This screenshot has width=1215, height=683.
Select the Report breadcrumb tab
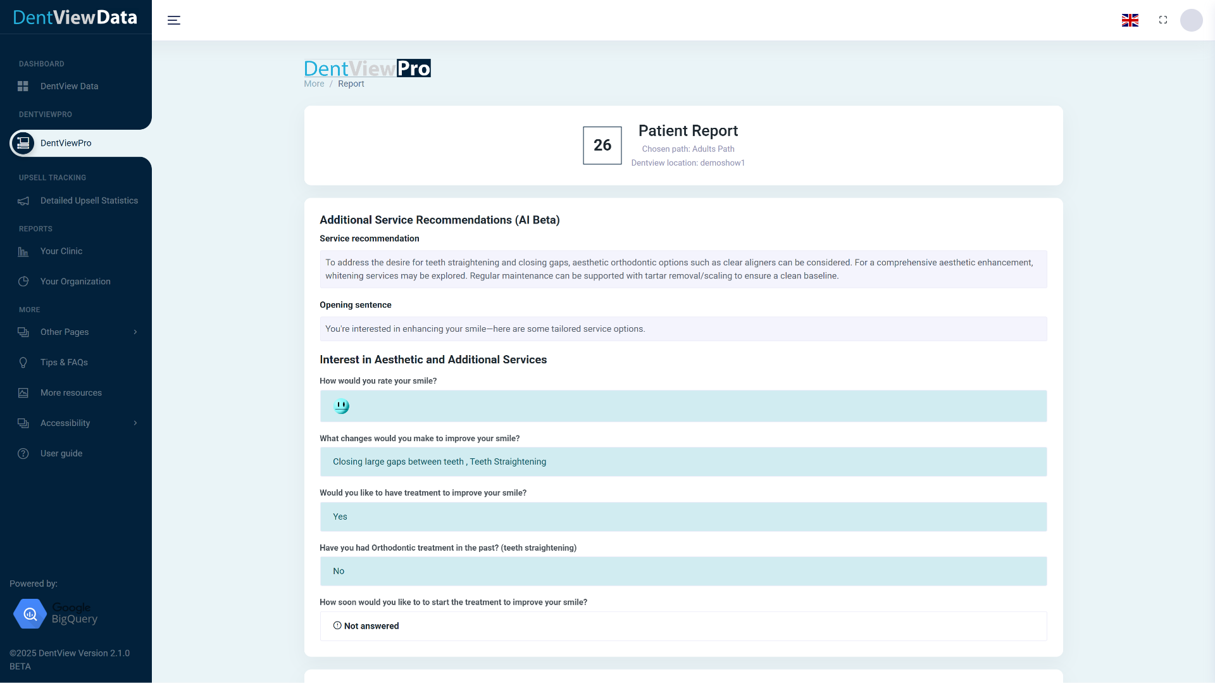tap(351, 84)
